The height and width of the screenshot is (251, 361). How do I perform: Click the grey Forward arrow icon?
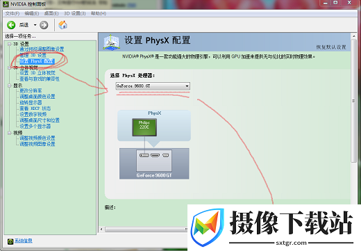44,25
